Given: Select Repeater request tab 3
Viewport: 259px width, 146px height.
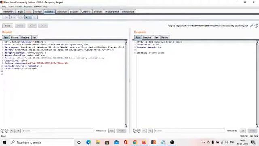Looking at the screenshot, I should (x=20, y=17).
